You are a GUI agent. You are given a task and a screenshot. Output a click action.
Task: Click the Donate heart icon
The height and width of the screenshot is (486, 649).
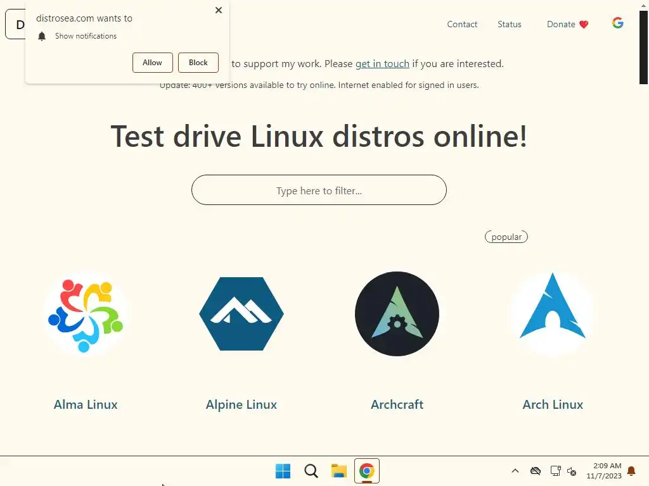(584, 25)
